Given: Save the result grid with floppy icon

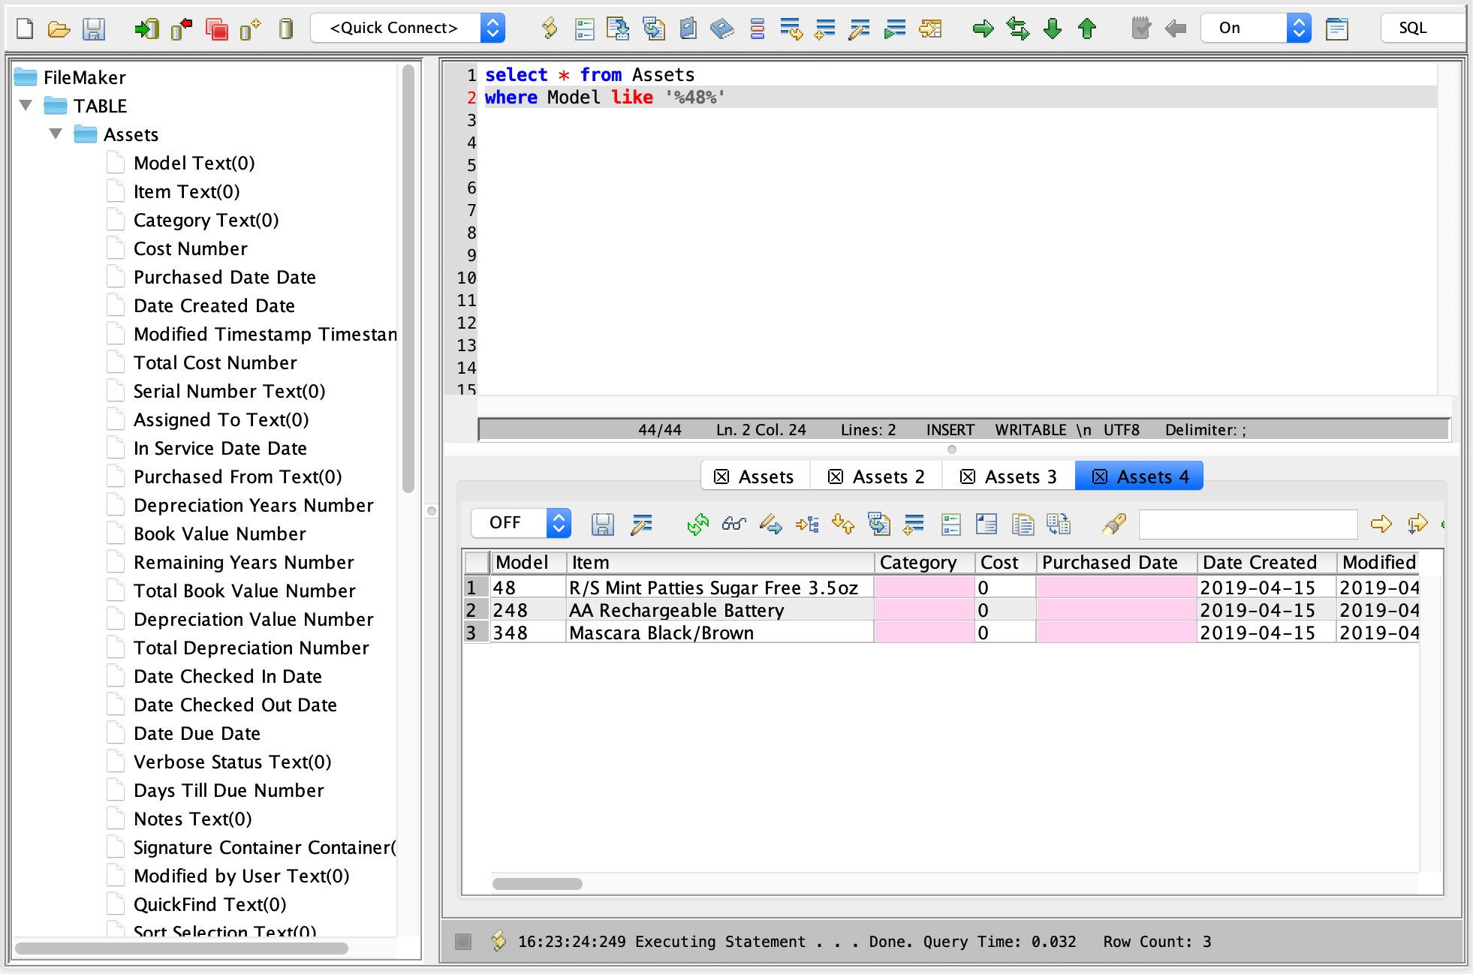Looking at the screenshot, I should pyautogui.click(x=603, y=524).
